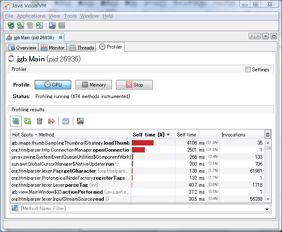282x232 pixels.
Task: Click the 2501 ms self time cell
Action: tap(197, 150)
